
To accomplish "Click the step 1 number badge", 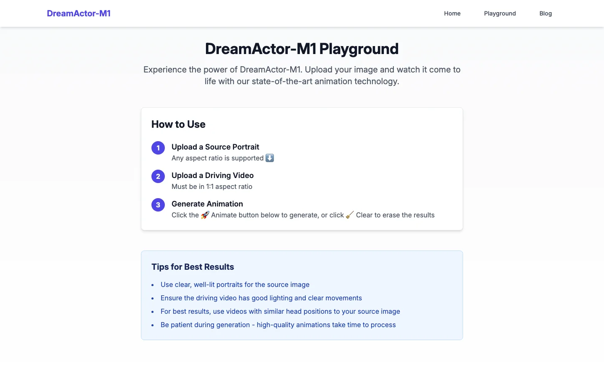I will [x=158, y=148].
